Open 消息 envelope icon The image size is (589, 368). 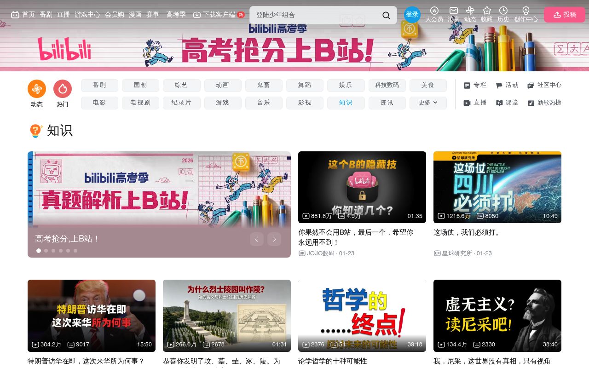coord(454,10)
